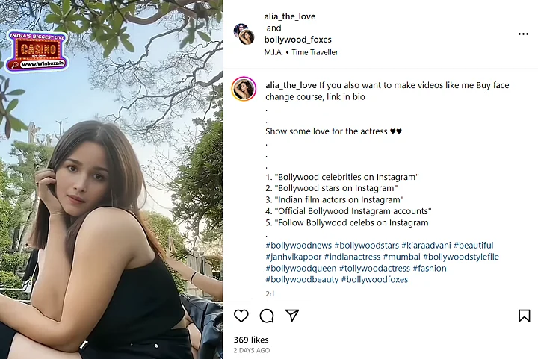Image resolution: width=538 pixels, height=359 pixels.
Task: Open the three-dot more options menu
Action: point(523,34)
